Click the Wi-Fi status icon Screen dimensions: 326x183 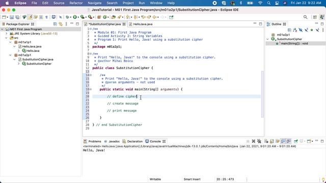260,3
